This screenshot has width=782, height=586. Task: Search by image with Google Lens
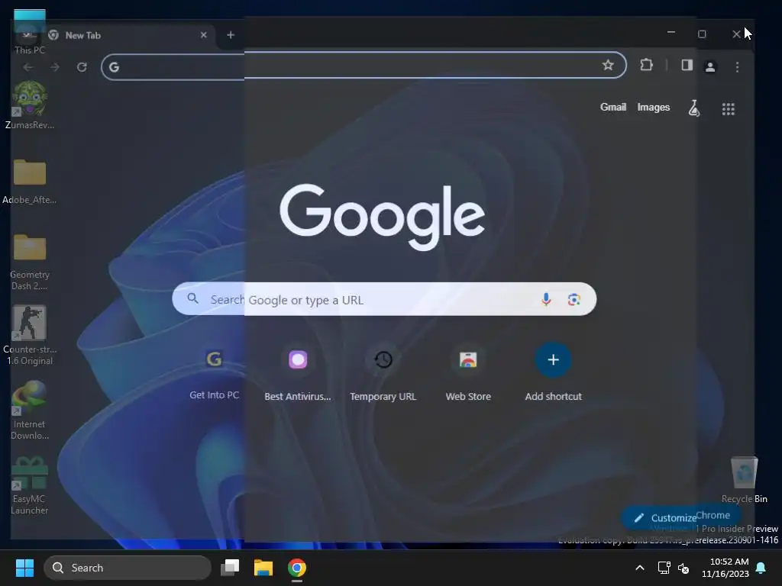coord(574,299)
